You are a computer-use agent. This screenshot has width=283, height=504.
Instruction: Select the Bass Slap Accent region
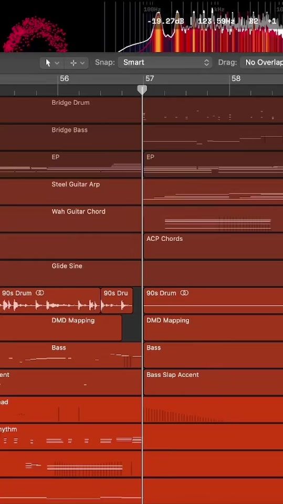click(x=213, y=382)
